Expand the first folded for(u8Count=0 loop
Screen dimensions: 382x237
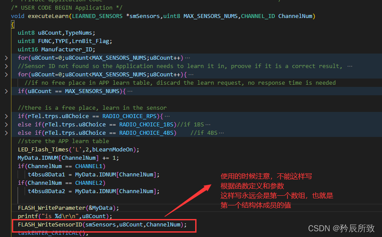point(6,58)
